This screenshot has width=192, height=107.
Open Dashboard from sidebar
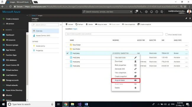pos(10,35)
